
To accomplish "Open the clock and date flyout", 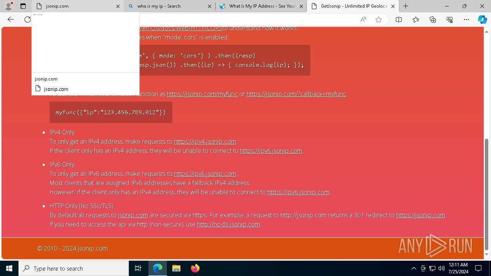I will click(x=458, y=268).
